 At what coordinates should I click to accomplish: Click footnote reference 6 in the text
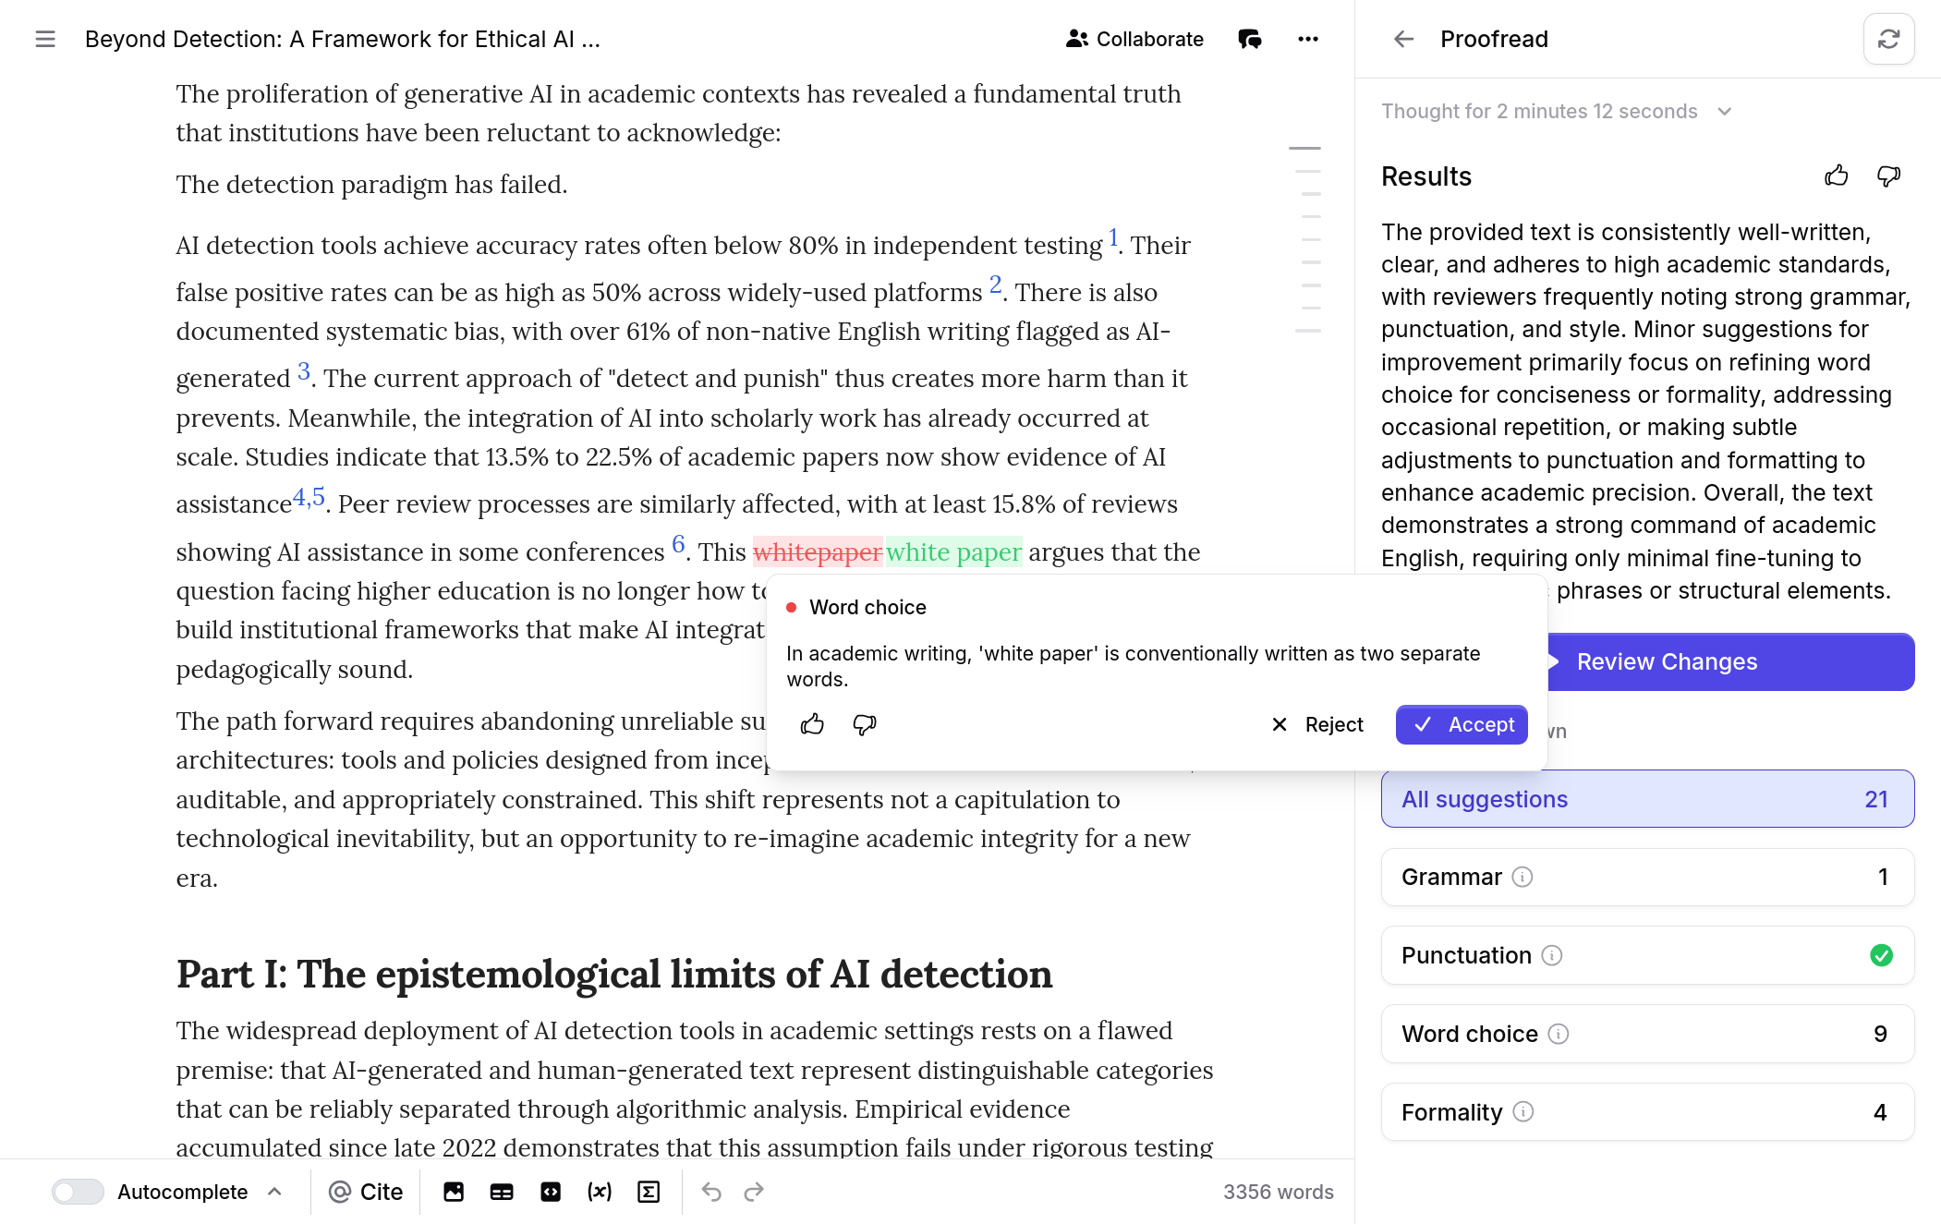click(x=679, y=545)
